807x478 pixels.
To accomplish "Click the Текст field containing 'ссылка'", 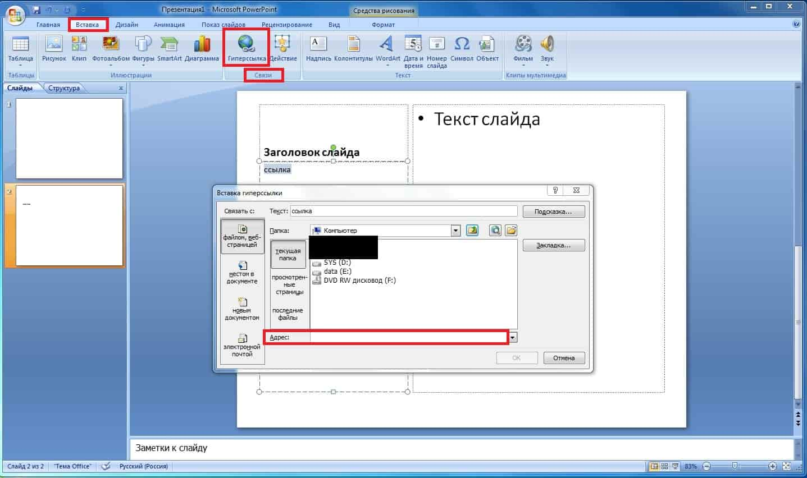I will [x=404, y=211].
